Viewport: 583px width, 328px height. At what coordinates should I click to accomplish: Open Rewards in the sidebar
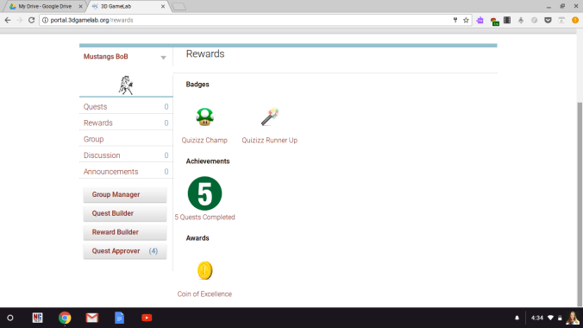[x=126, y=123]
